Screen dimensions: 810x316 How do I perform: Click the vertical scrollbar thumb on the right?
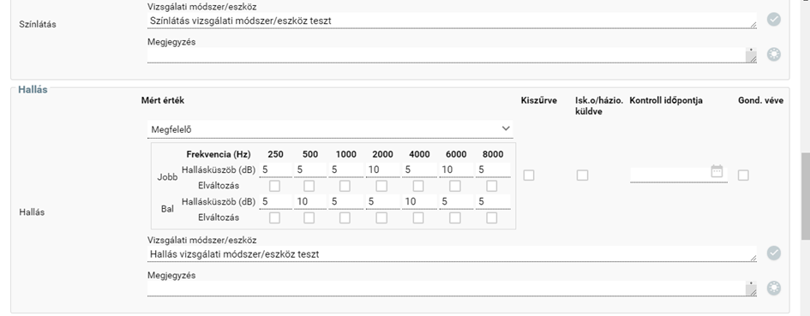pyautogui.click(x=806, y=196)
